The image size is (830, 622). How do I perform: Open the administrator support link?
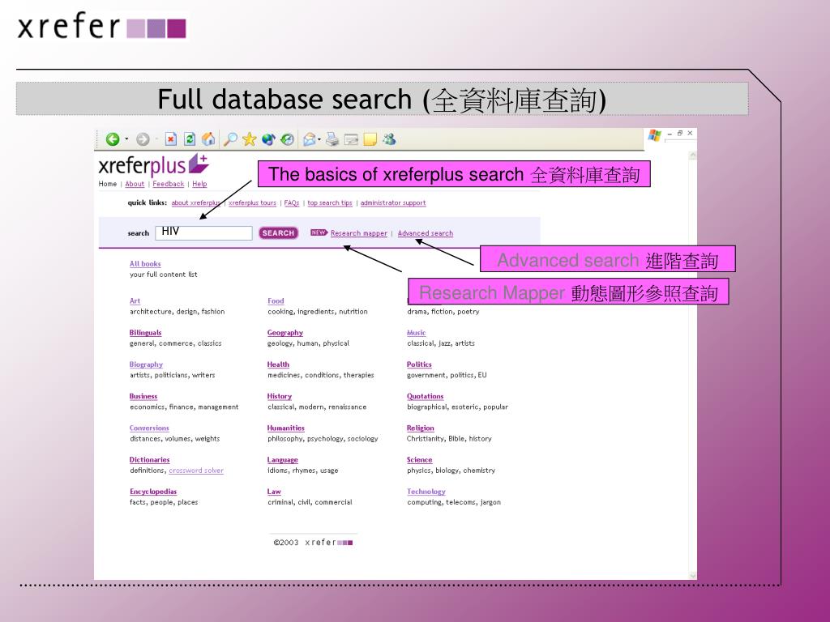tap(393, 202)
